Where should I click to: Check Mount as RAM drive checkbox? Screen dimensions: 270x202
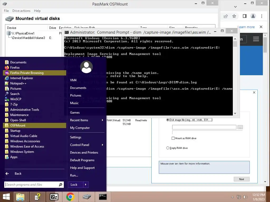(x=173, y=138)
